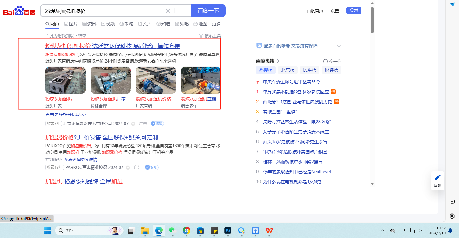Switch to the 图片 search tab
459x238 pixels.
pos(71,24)
